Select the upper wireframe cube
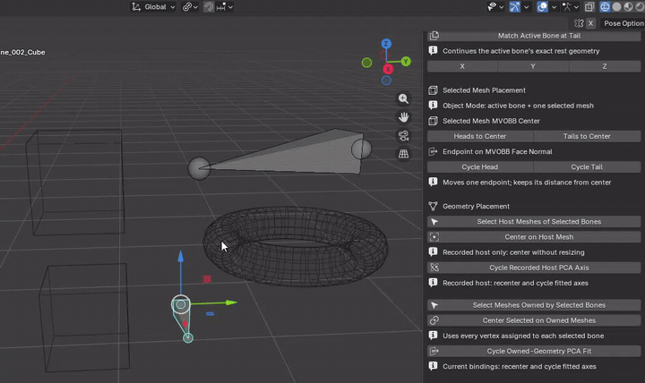This screenshot has height=383, width=645. pyautogui.click(x=75, y=182)
